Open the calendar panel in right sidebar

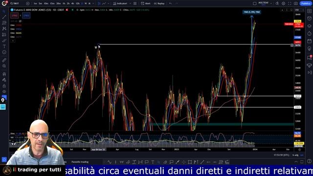tap(309, 41)
